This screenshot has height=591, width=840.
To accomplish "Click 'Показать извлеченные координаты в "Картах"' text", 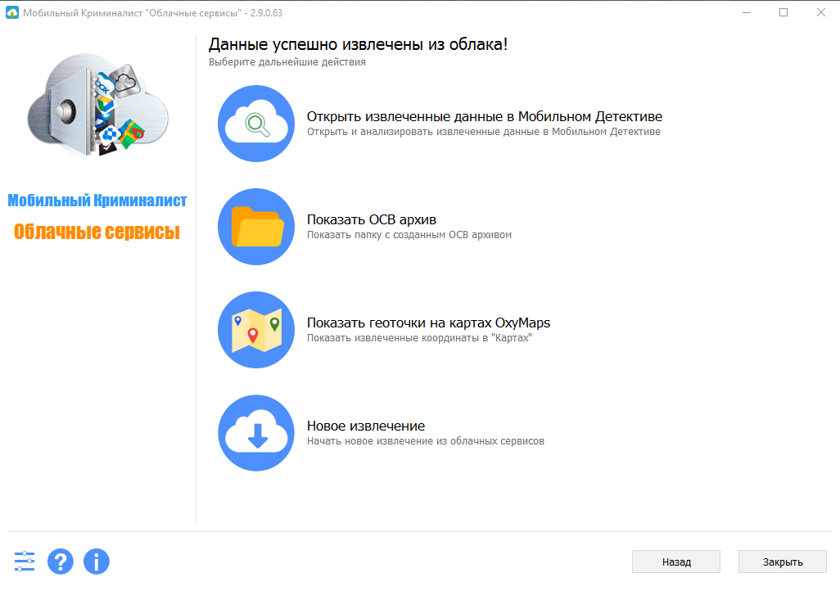I will [419, 338].
